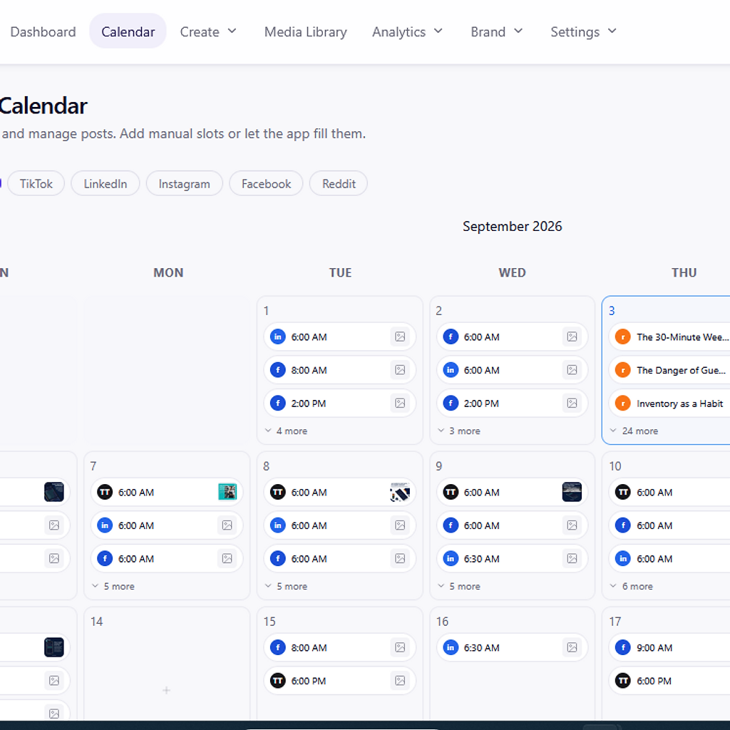Expand 4 more posts on September 1

(287, 431)
